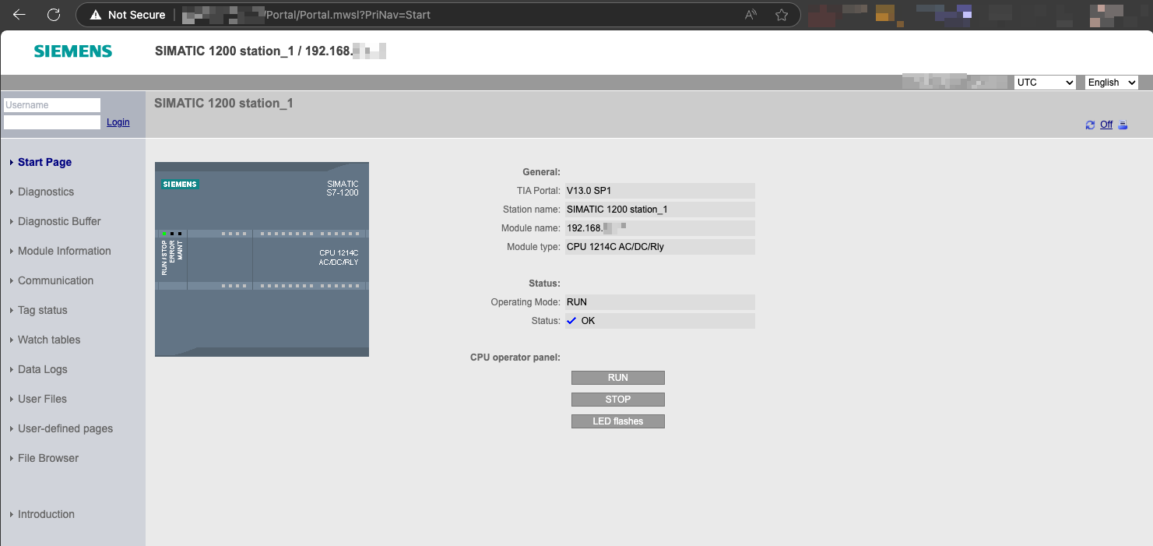
Task: Open Watch tables in the sidebar
Action: 49,340
